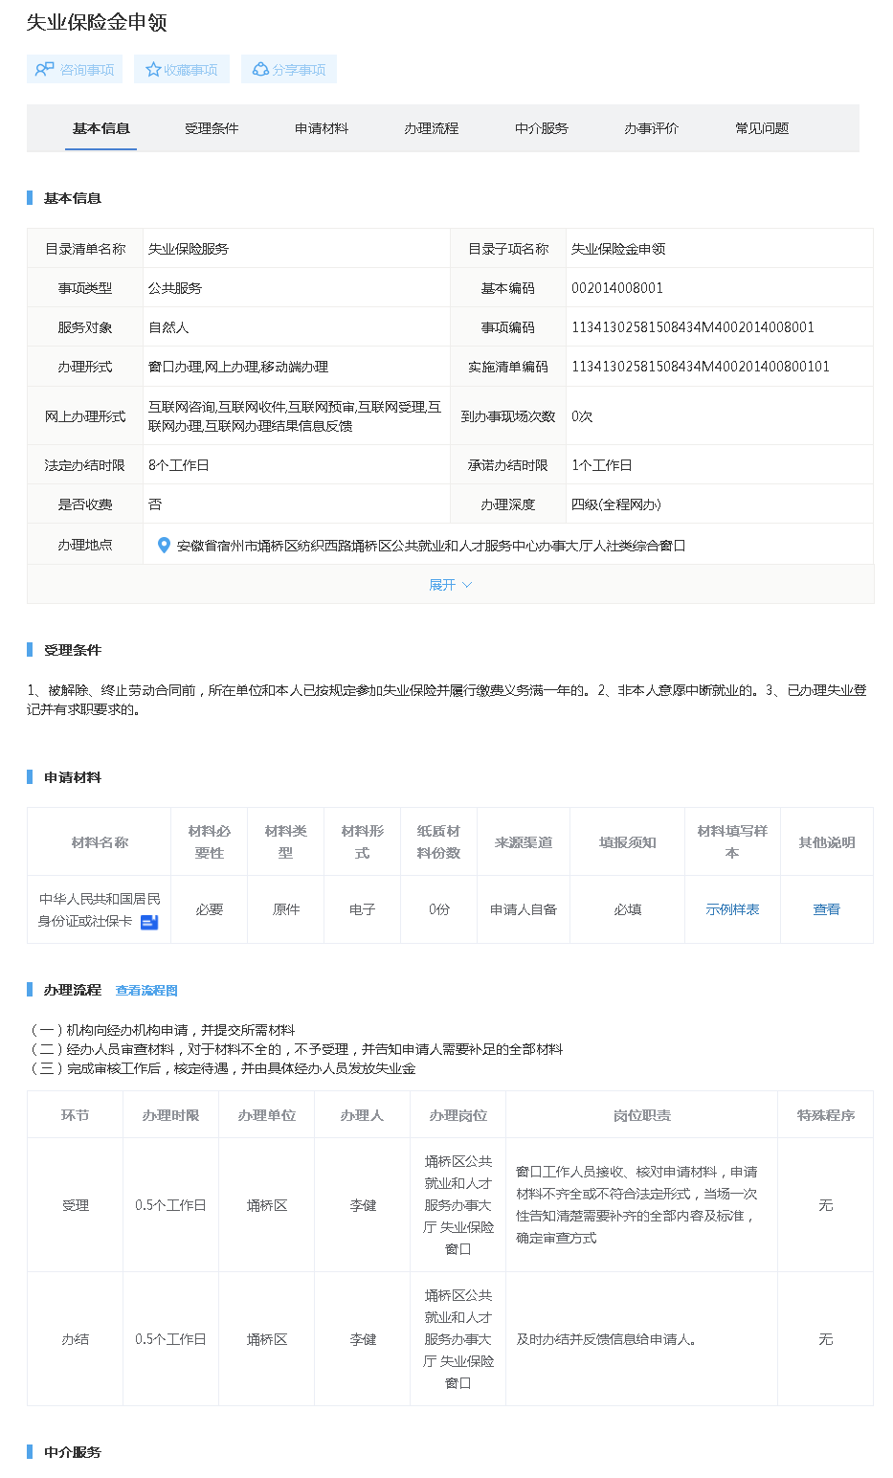Click the location pin icon by 办理地点

click(164, 545)
